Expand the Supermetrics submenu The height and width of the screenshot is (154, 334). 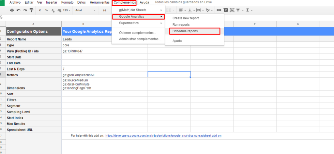138,23
